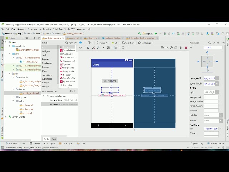Viewport: 229px width, 172px height.
Task: Open Attributes panel gear settings
Action: point(219,43)
